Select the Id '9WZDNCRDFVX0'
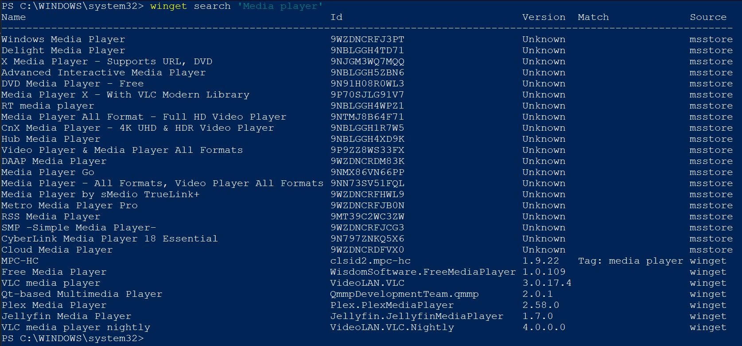This screenshot has height=346, width=742. 367,250
